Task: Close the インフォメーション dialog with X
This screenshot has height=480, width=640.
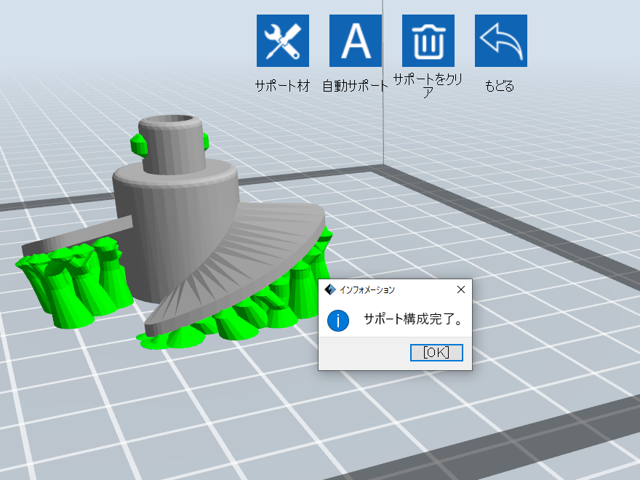Action: pyautogui.click(x=460, y=289)
